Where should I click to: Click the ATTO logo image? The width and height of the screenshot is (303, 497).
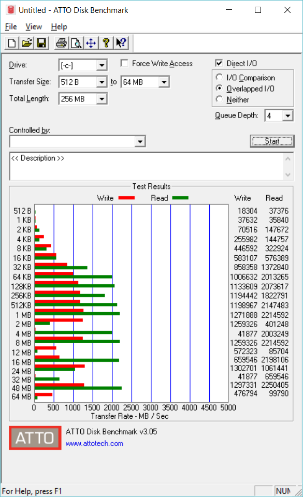pyautogui.click(x=35, y=438)
